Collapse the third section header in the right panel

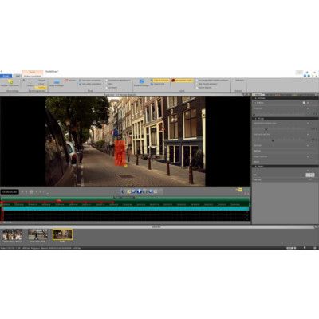(285, 166)
